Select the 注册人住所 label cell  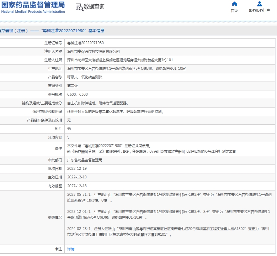coord(32,60)
